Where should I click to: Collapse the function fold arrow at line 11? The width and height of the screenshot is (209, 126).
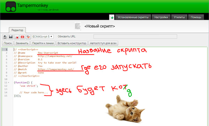tap(9, 83)
